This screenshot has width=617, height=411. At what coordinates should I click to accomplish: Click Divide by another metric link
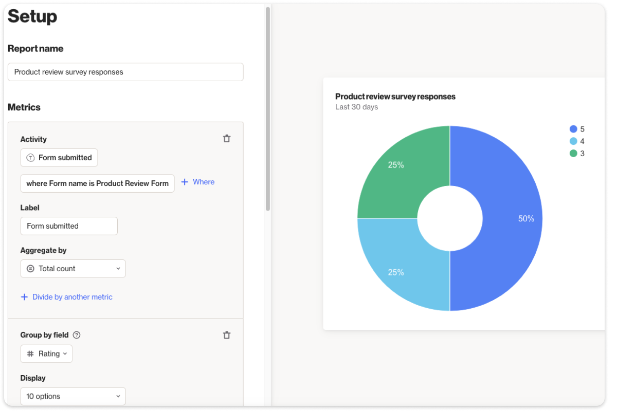72,297
